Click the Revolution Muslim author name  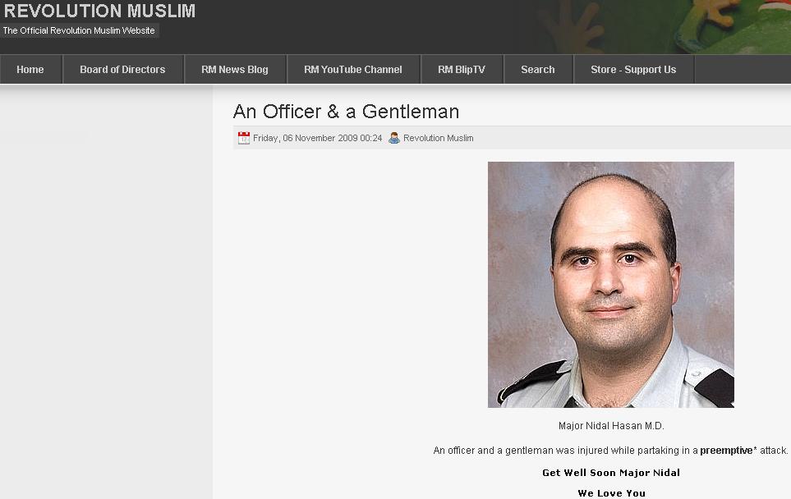439,138
